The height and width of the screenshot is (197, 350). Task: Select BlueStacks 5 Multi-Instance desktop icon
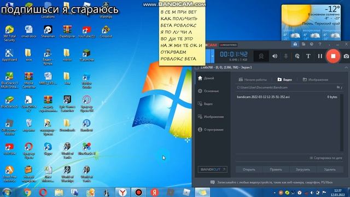pos(9,80)
